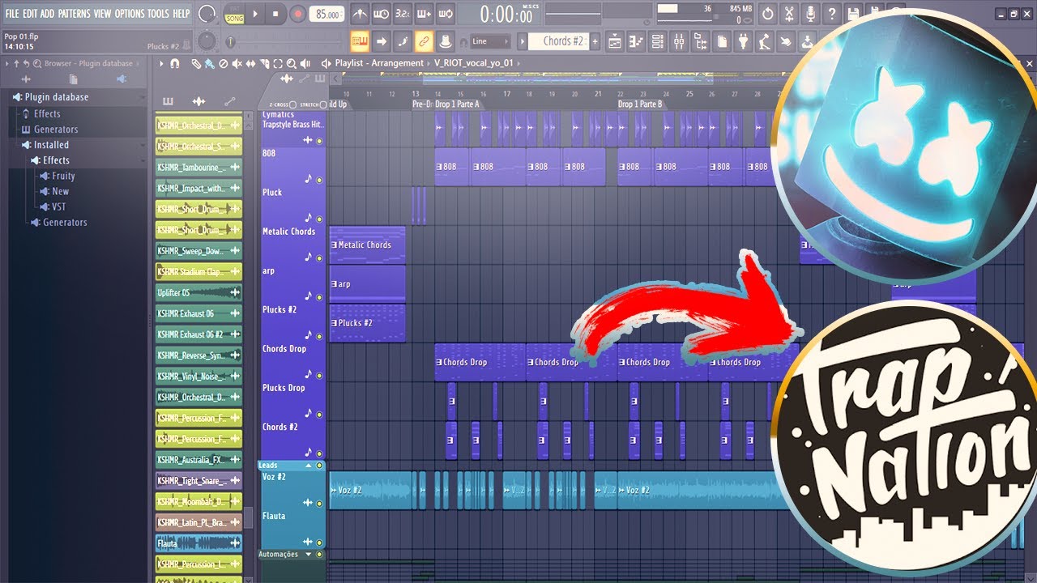1037x583 pixels.
Task: Adjust the main volume knob
Action: pyautogui.click(x=207, y=14)
